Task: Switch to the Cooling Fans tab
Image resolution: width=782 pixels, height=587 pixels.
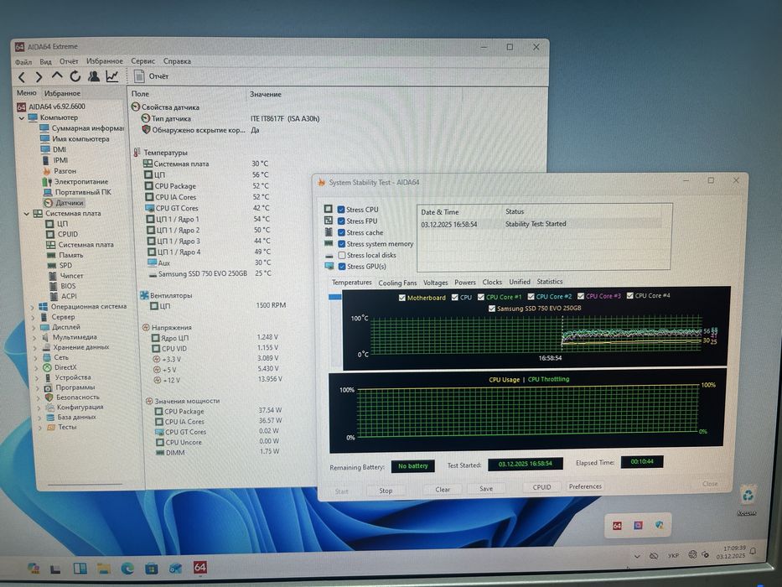Action: point(397,283)
